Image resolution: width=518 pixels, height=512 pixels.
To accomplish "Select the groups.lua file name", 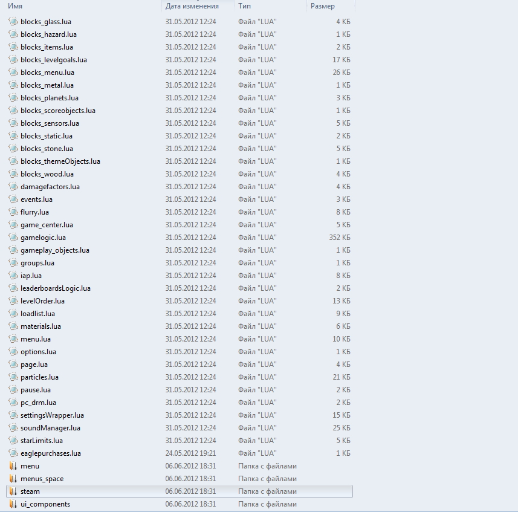I will click(37, 262).
